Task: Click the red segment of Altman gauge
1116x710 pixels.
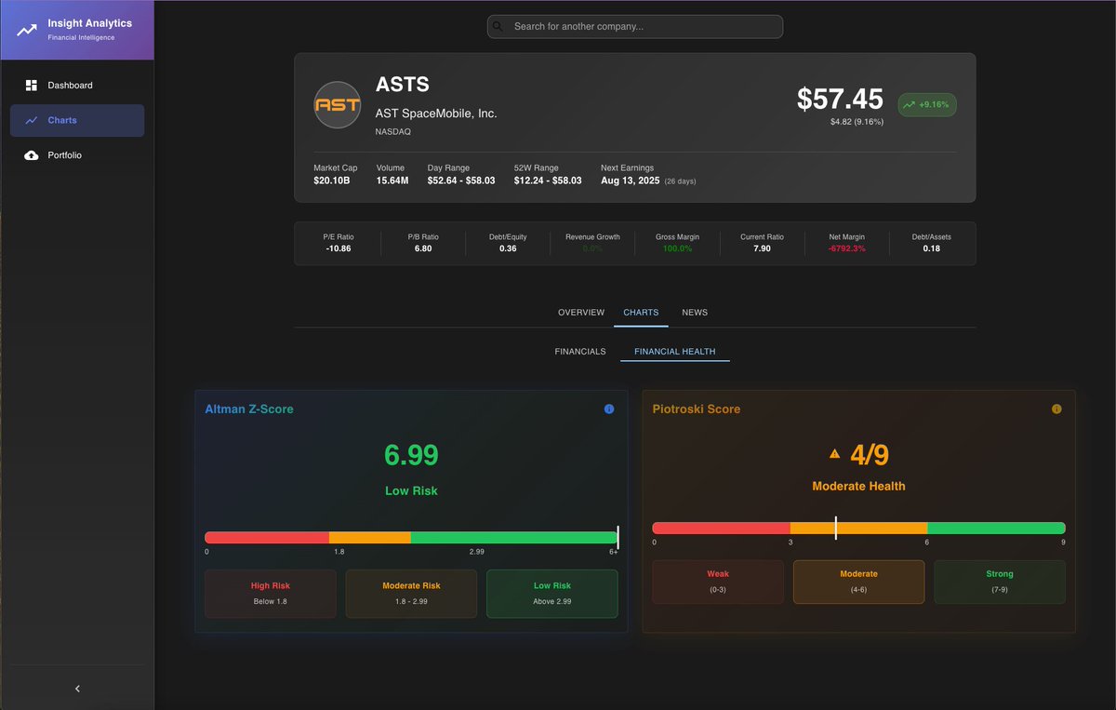Action: coord(267,538)
